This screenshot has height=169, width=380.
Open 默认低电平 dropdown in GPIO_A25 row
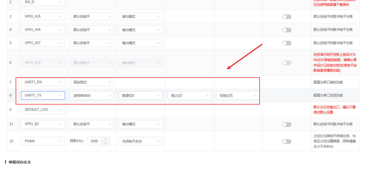(92, 16)
